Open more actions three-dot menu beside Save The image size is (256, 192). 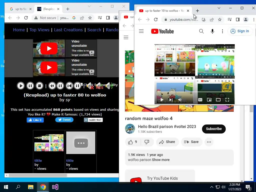(209, 142)
